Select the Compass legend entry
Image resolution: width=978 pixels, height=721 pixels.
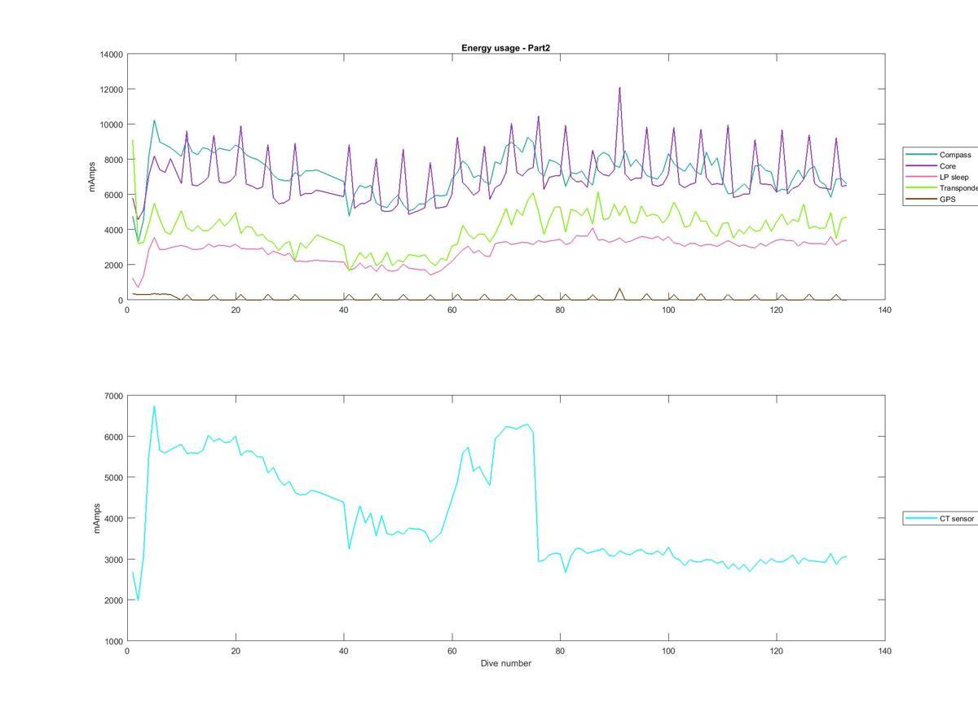[941, 155]
